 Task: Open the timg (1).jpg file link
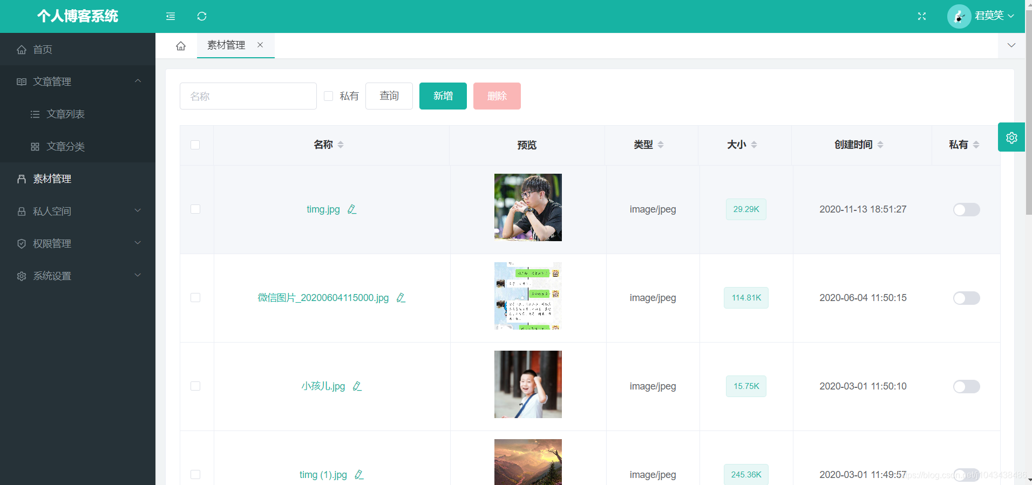point(323,475)
